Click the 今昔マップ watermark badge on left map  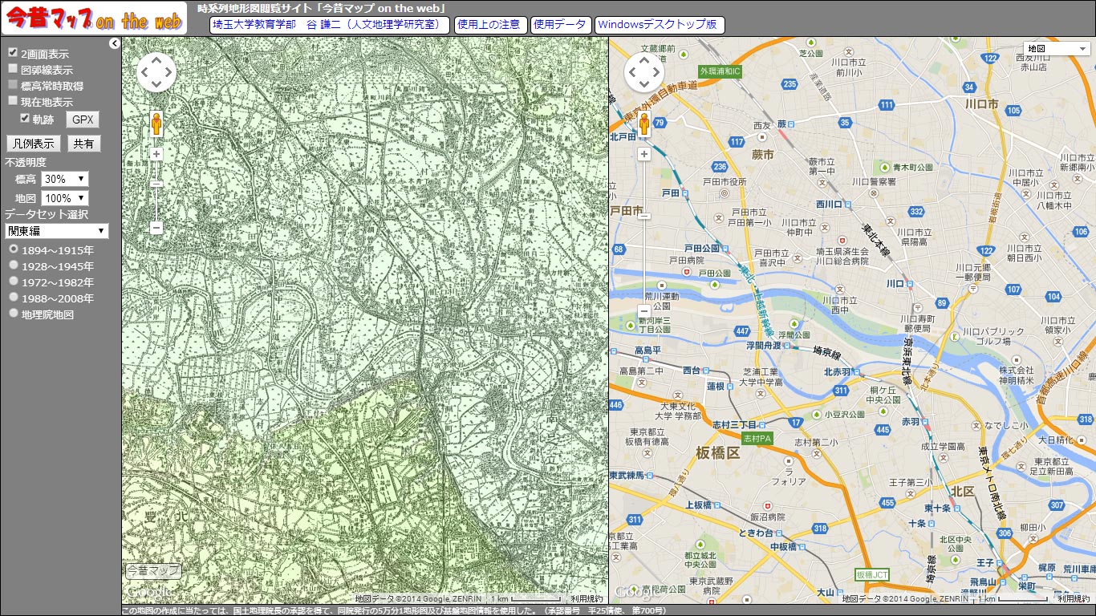153,571
